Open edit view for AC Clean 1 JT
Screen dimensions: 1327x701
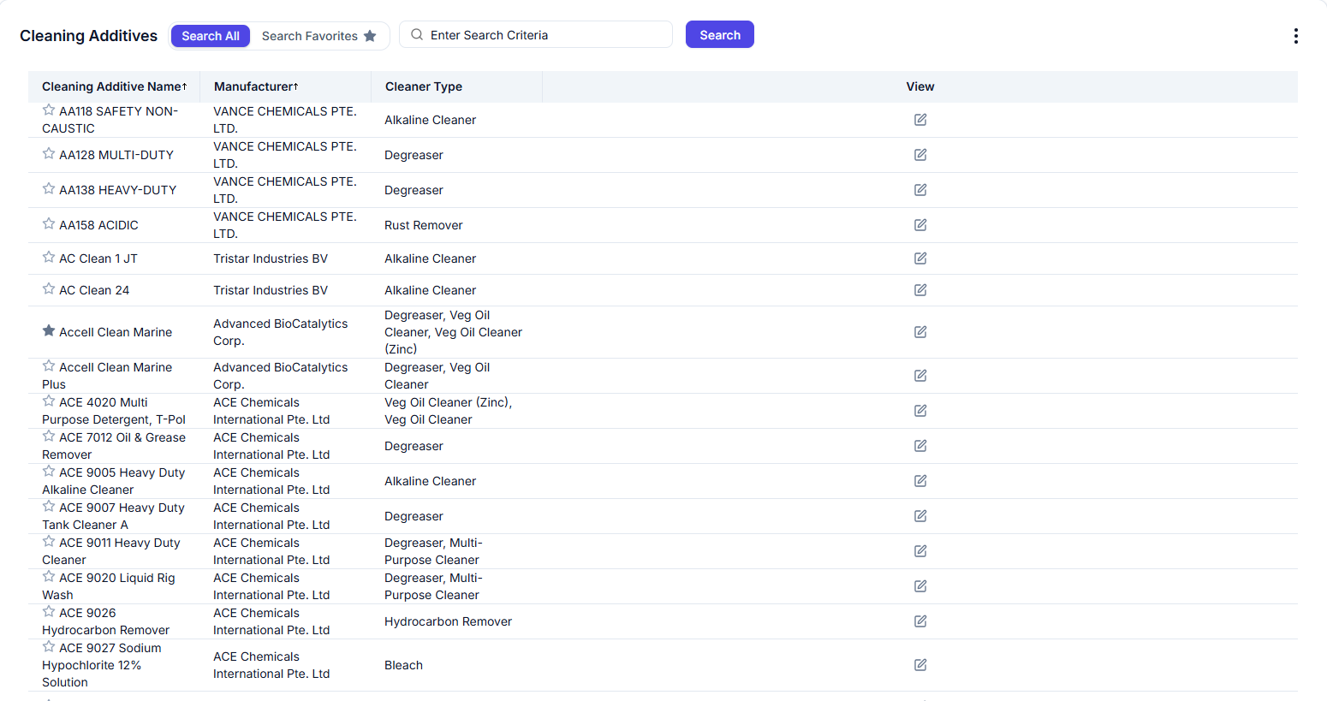click(920, 258)
